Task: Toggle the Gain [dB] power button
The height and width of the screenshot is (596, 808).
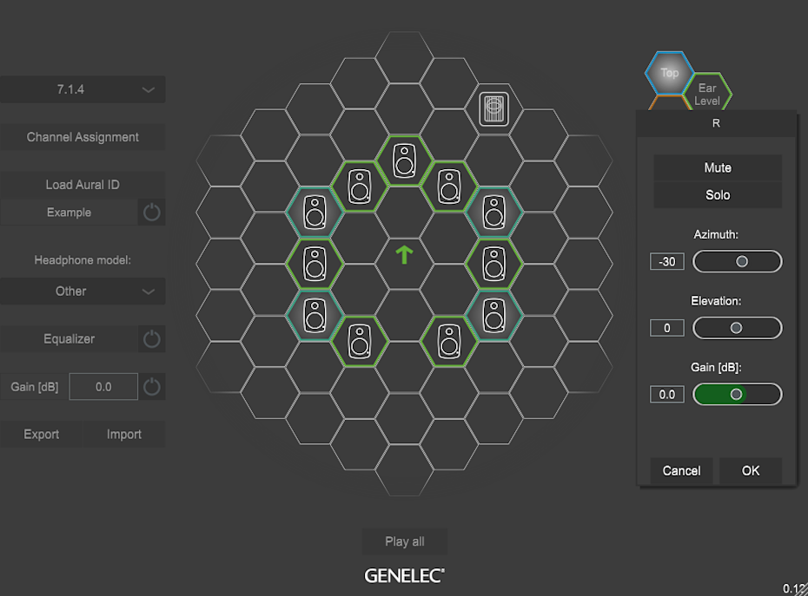Action: 151,387
